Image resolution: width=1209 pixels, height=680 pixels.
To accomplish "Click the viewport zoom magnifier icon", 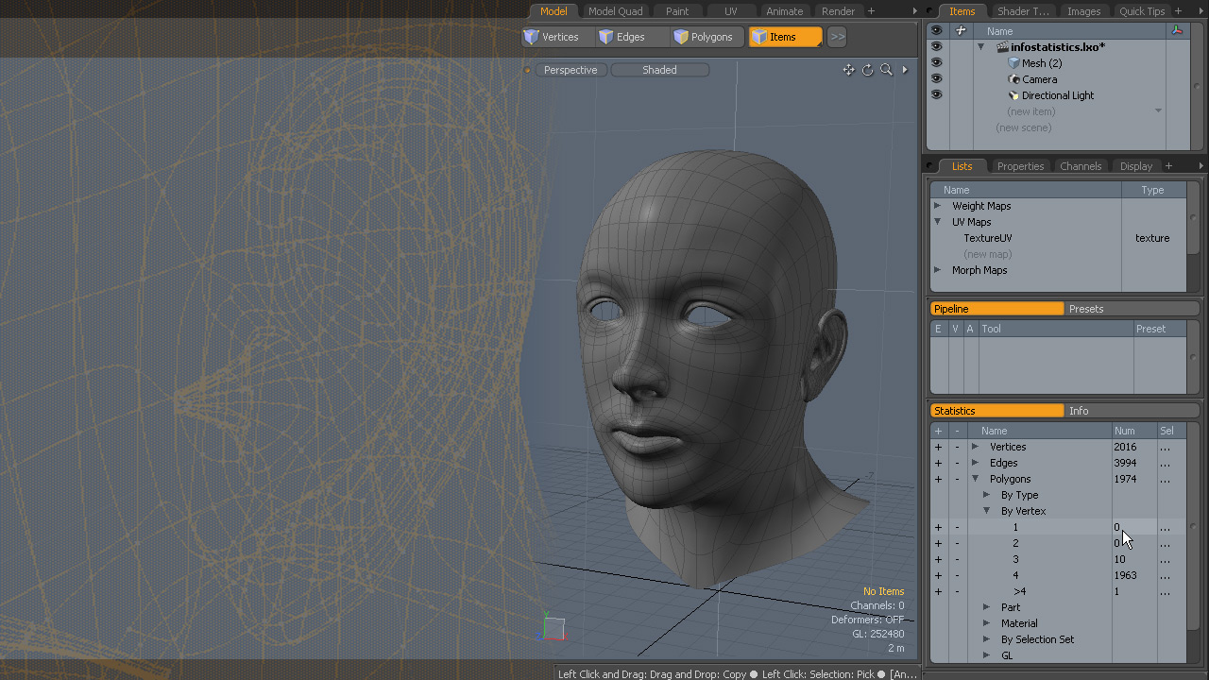I will pyautogui.click(x=886, y=70).
